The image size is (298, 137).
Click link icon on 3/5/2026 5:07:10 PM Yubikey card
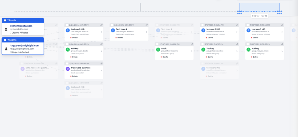coord(237,44)
